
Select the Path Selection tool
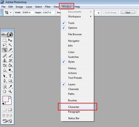point(5,76)
